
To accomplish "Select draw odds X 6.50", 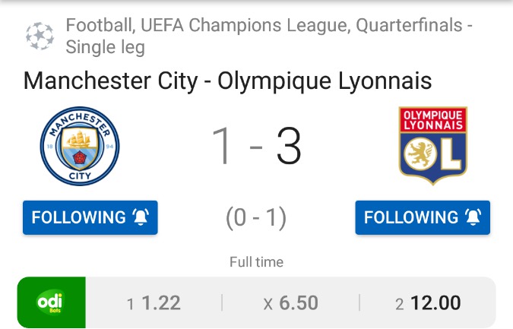I will click(x=290, y=303).
